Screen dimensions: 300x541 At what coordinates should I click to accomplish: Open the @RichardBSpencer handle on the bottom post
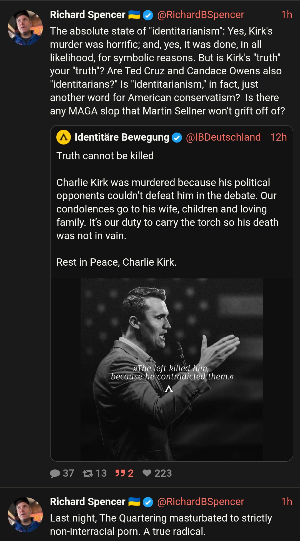pos(201,502)
